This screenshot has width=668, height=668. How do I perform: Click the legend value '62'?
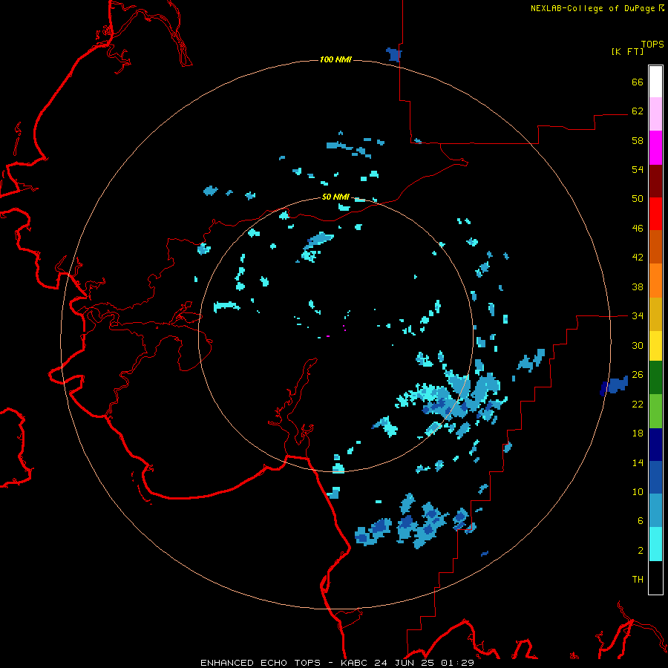[638, 111]
